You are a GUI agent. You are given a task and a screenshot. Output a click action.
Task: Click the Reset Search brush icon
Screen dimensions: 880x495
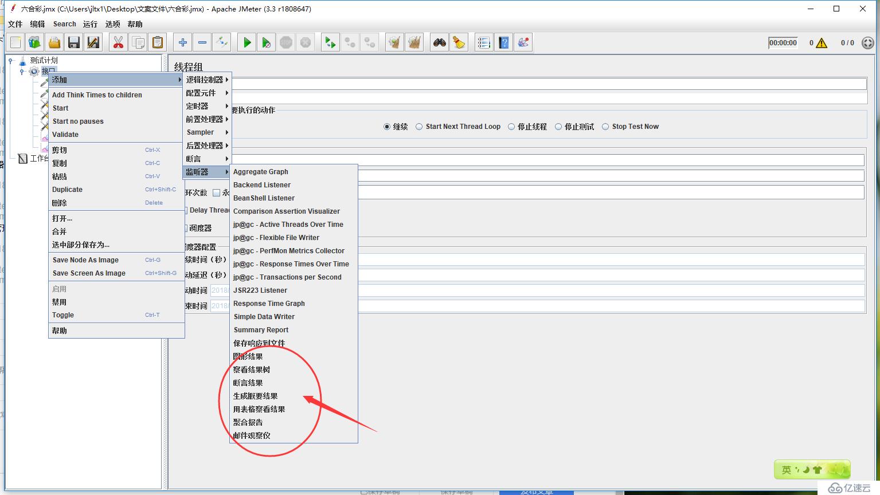click(459, 42)
